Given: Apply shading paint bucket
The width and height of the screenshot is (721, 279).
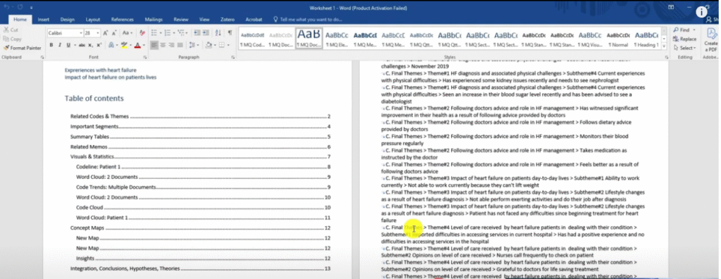Looking at the screenshot, I should 208,45.
